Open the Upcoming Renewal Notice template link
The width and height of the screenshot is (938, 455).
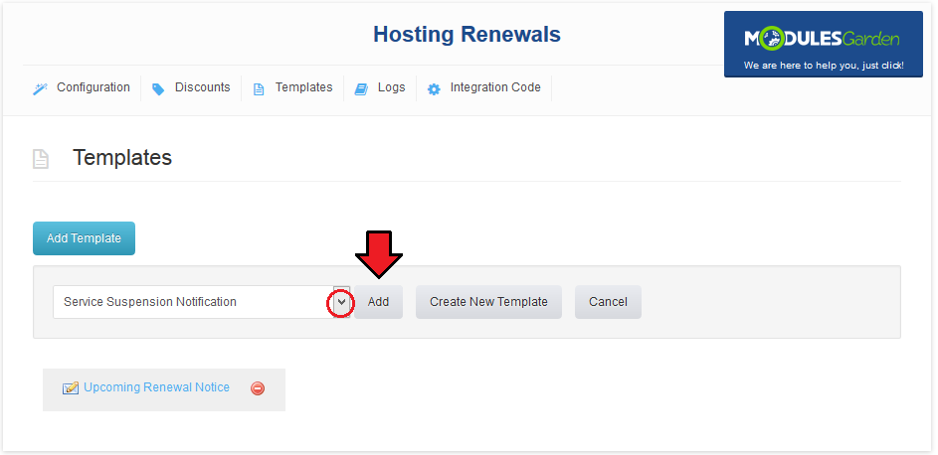[x=156, y=386]
